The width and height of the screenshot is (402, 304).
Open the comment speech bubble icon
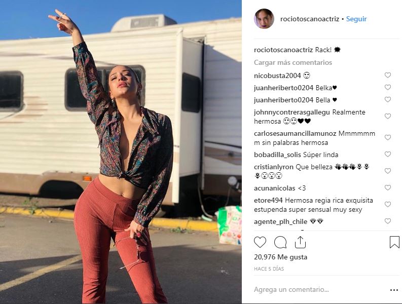point(280,242)
